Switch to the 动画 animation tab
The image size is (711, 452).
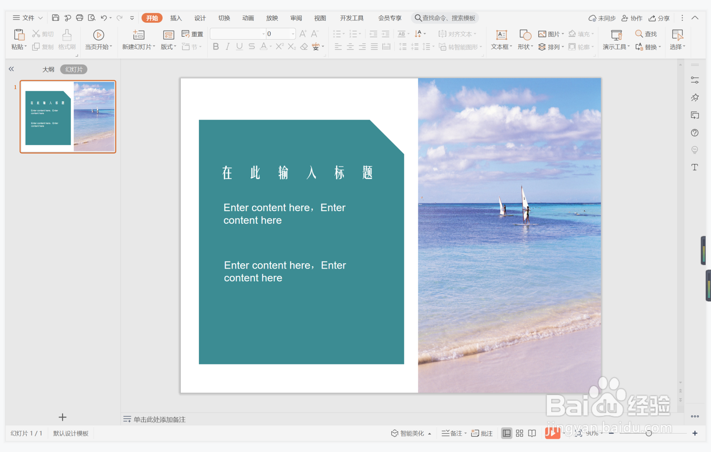tap(248, 18)
